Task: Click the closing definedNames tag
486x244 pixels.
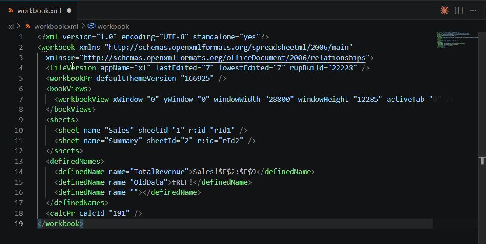Action: coord(77,203)
